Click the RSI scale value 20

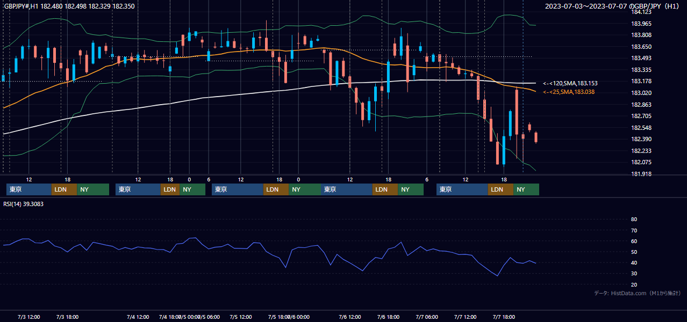click(x=634, y=284)
